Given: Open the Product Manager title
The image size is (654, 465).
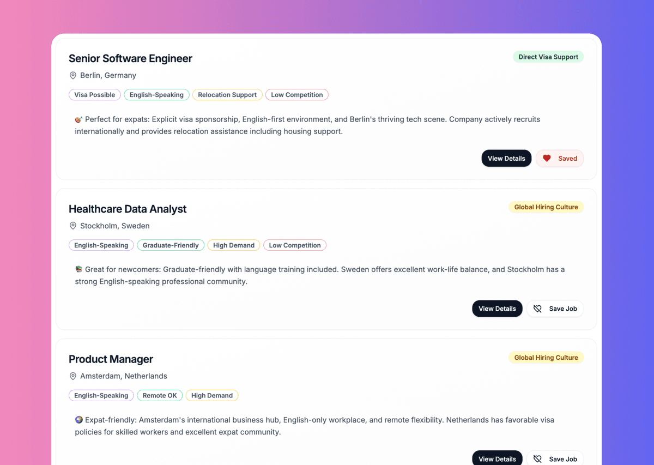Looking at the screenshot, I should coord(111,359).
